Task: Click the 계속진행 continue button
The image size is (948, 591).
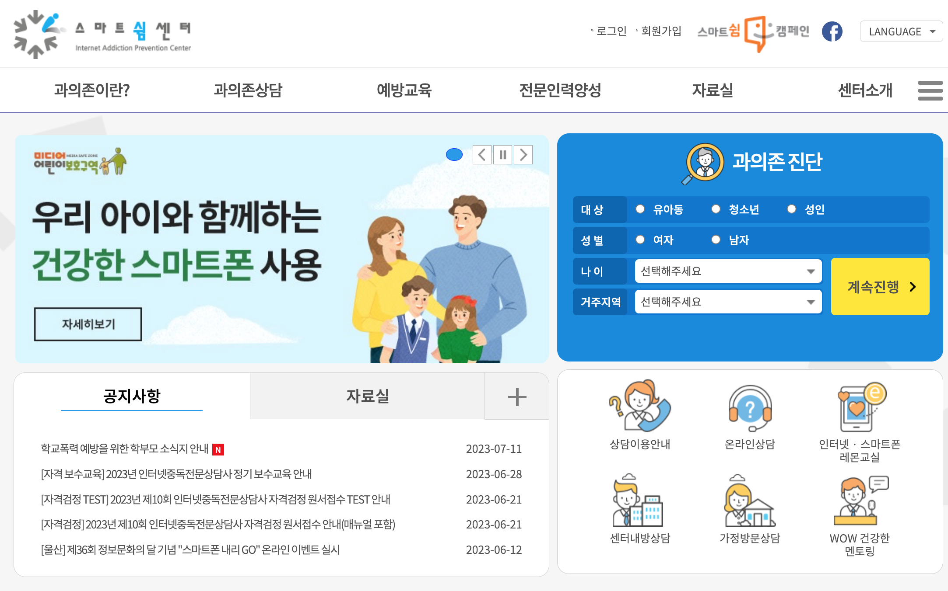Action: 880,287
